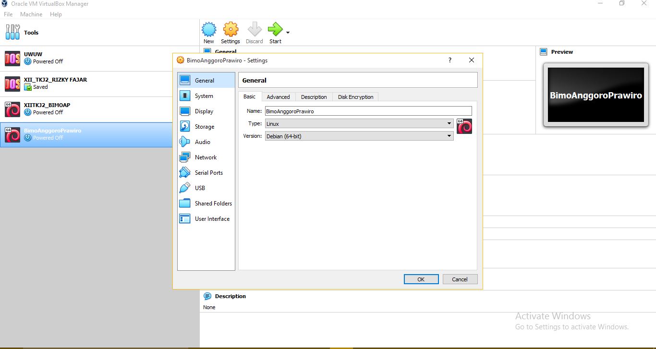Click the Description speech bubble icon
The image size is (656, 349).
[207, 296]
